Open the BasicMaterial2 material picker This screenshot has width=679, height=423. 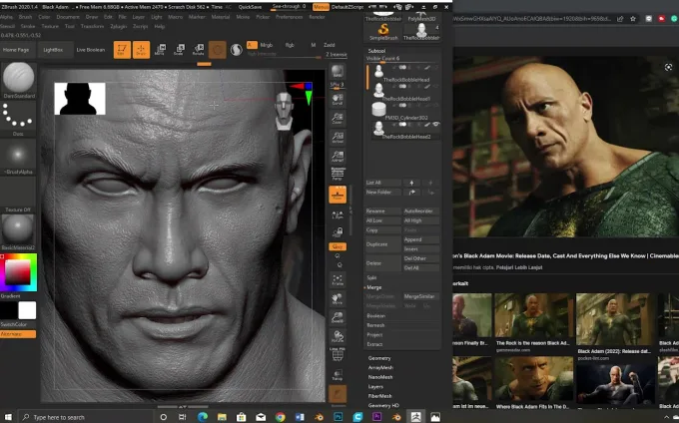(x=18, y=231)
